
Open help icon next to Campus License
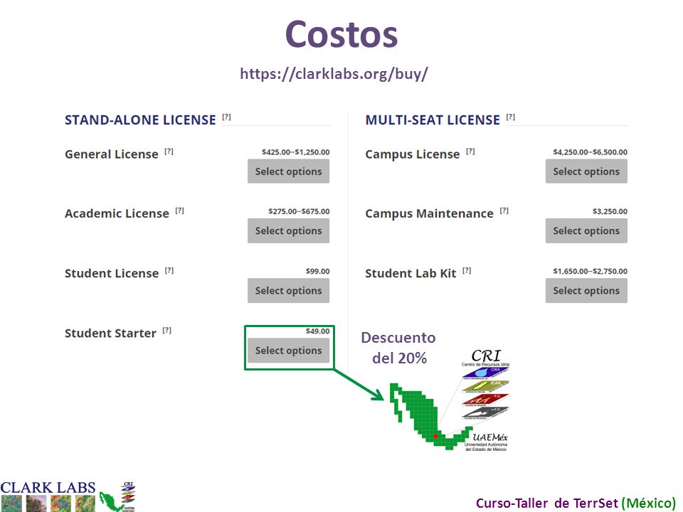(x=470, y=151)
